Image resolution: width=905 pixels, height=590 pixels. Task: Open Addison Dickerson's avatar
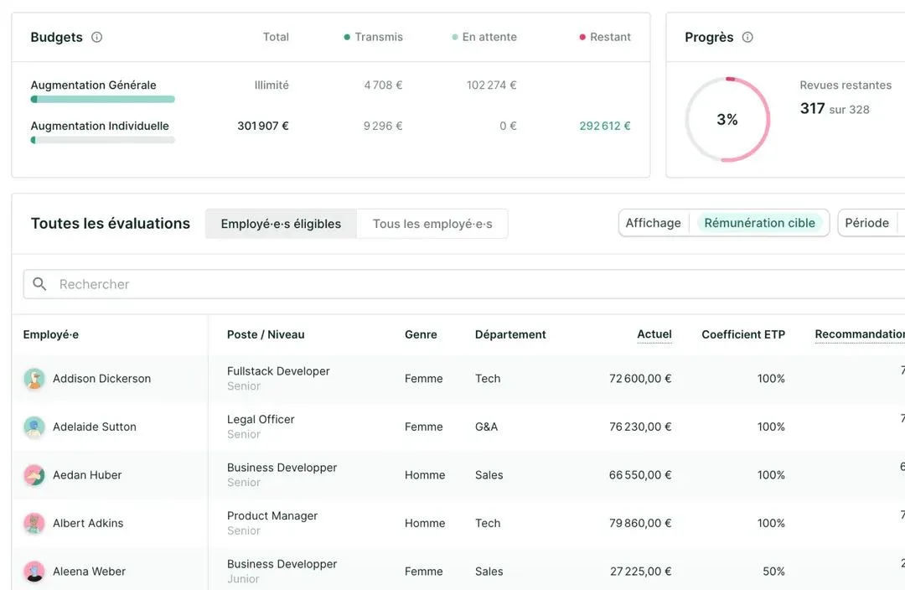pyautogui.click(x=34, y=379)
